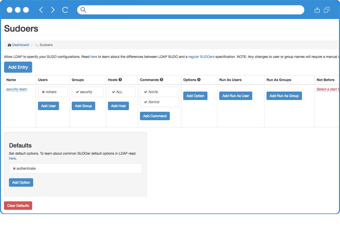
Task: Add a command with Add Command
Action: coord(155,116)
